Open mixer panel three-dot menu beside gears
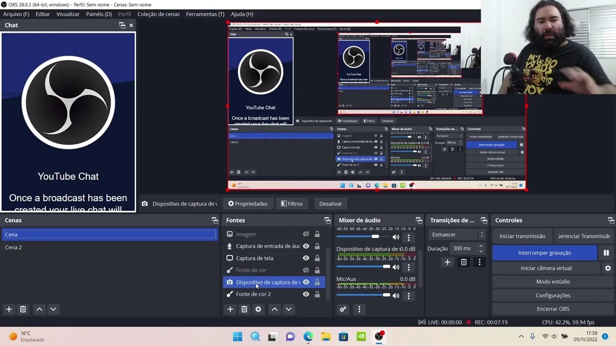Image resolution: width=616 pixels, height=346 pixels. [359, 309]
